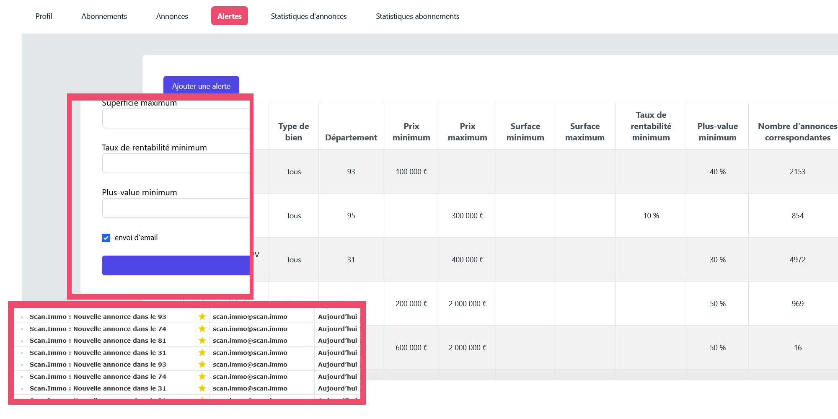Click the star on the second département 93 email

pos(202,365)
